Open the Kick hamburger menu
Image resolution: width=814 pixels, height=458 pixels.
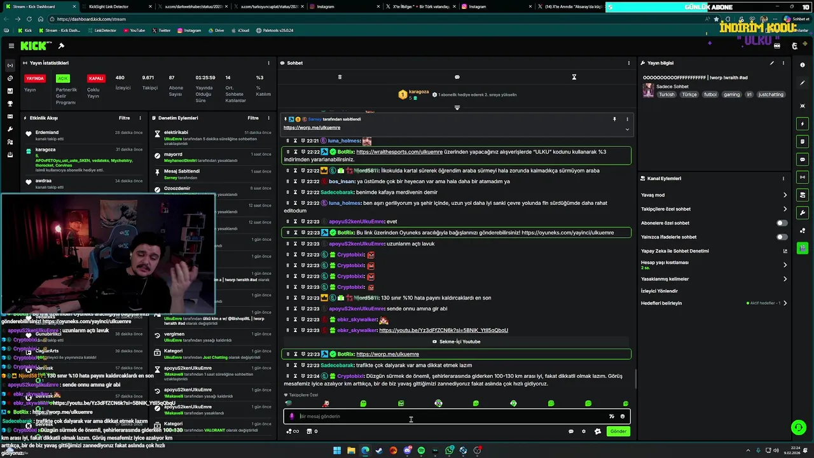pos(11,46)
